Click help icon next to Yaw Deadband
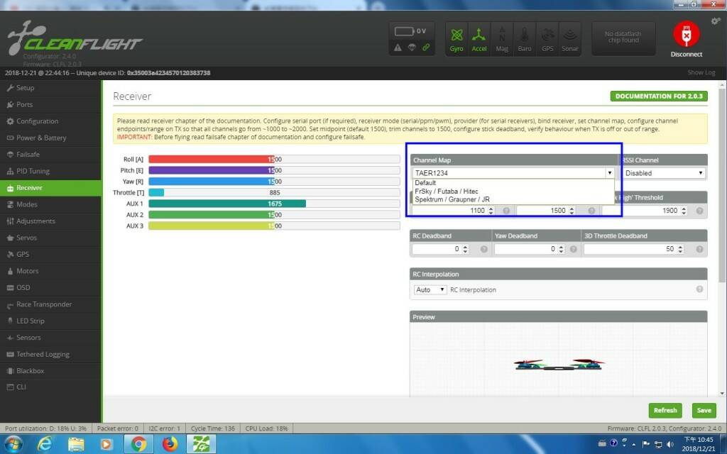 pyautogui.click(x=573, y=249)
